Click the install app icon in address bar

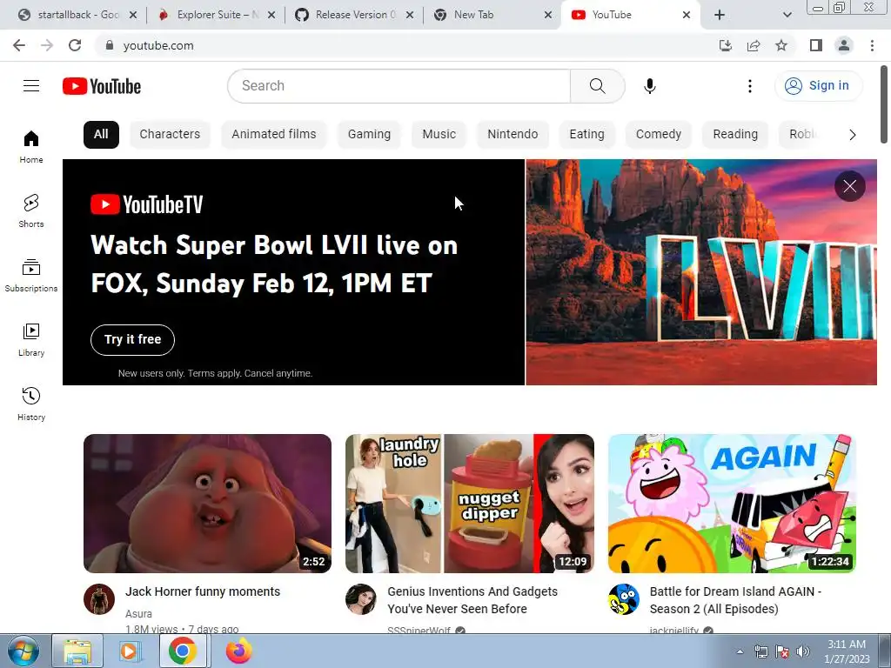click(726, 45)
